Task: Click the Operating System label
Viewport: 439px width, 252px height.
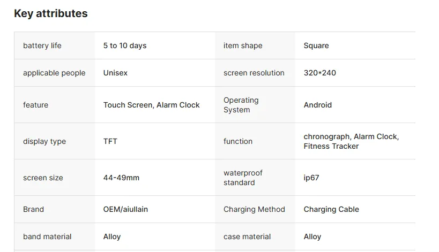Action: pyautogui.click(x=241, y=105)
